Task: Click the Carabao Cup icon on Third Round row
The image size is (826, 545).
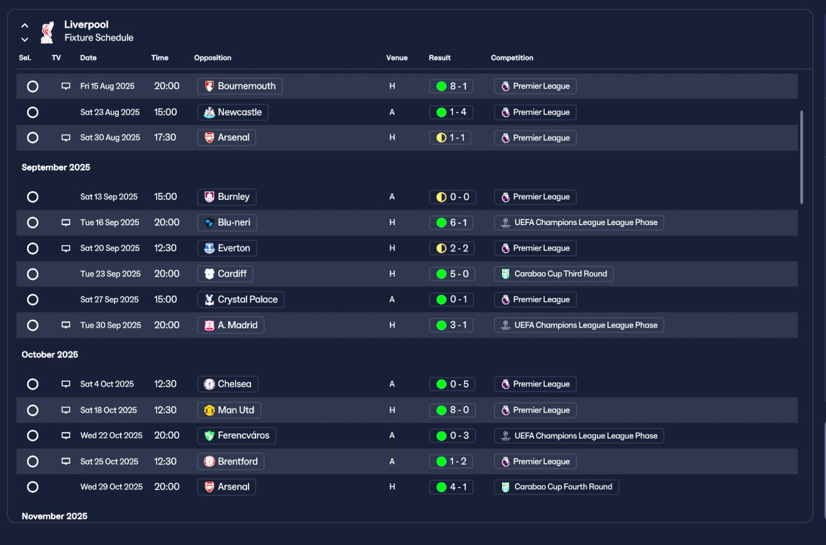Action: click(505, 274)
